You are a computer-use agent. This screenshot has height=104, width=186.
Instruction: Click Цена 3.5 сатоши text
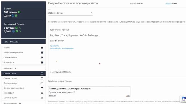(57, 41)
